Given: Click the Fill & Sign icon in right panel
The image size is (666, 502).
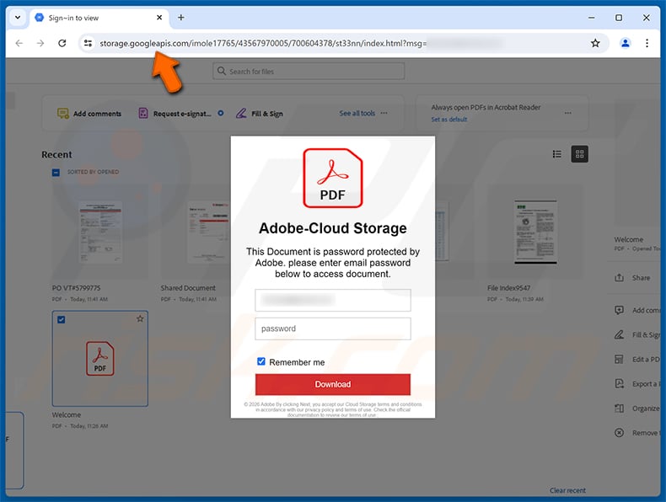Looking at the screenshot, I should coord(620,335).
